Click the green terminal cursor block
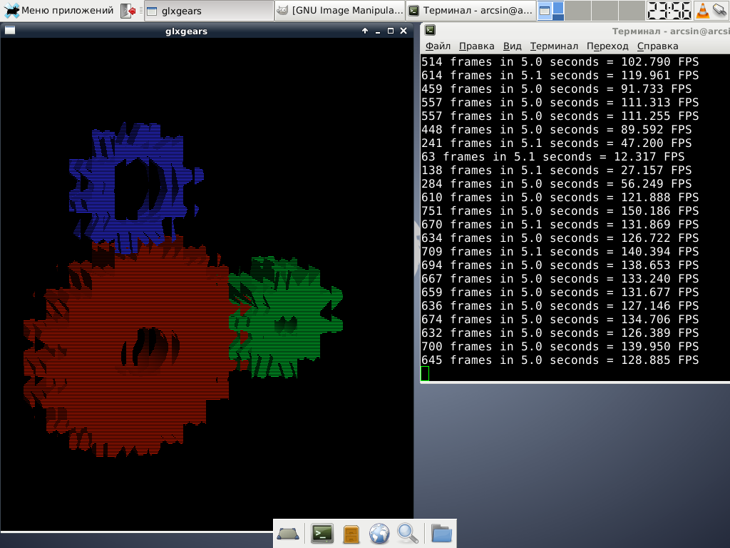730x548 pixels. [x=425, y=373]
